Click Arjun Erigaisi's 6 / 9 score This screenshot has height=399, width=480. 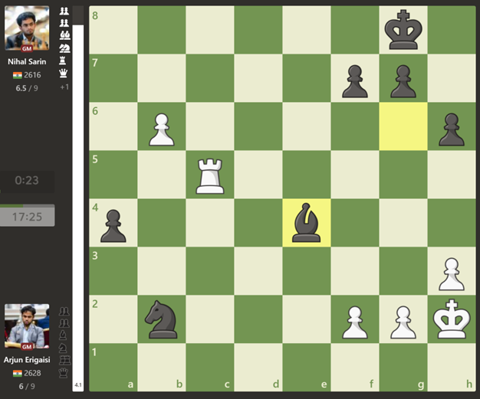(27, 387)
